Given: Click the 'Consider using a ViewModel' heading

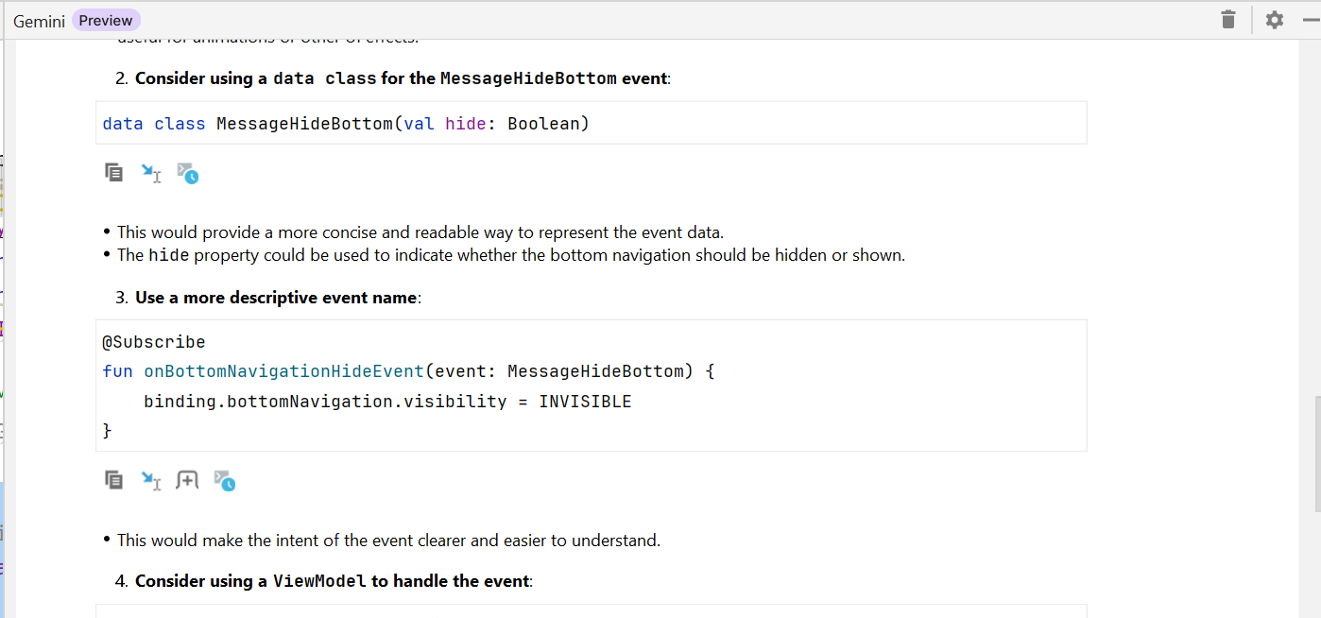Looking at the screenshot, I should click(x=332, y=581).
